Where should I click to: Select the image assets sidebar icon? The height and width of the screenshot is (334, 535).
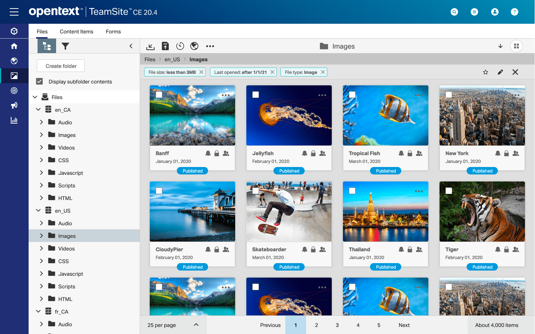coord(14,76)
